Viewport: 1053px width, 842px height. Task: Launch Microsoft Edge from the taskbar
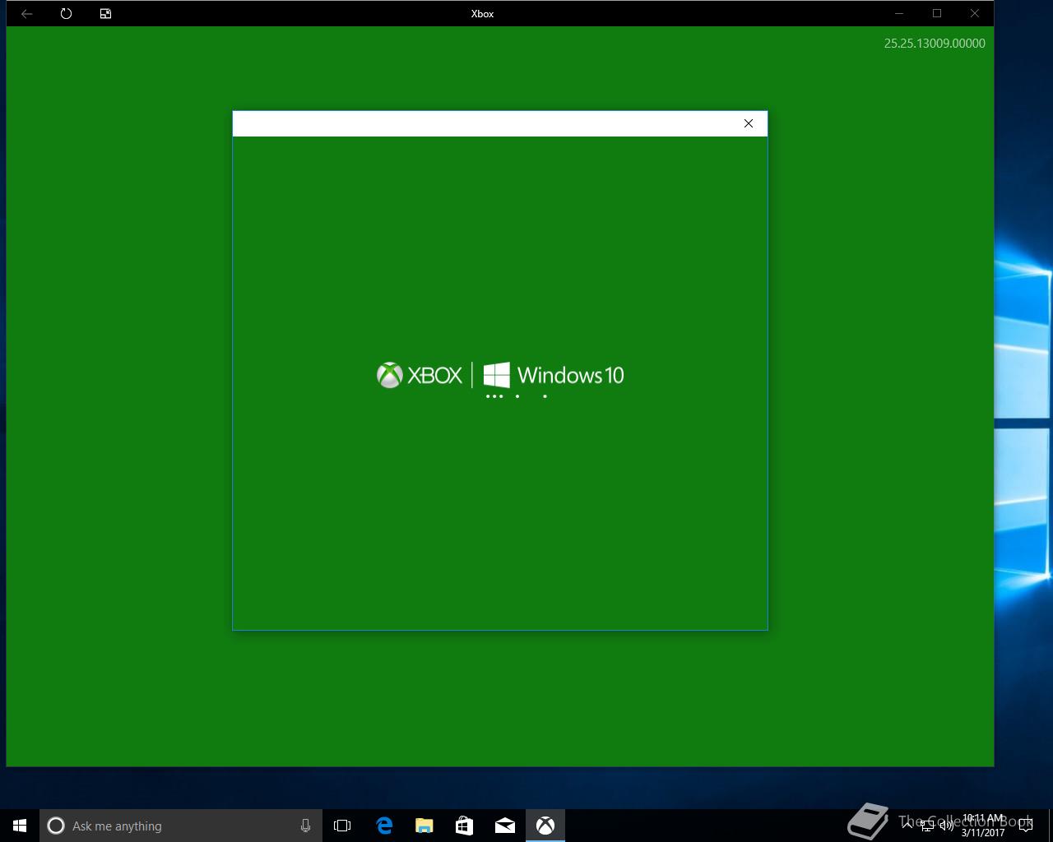click(x=383, y=826)
